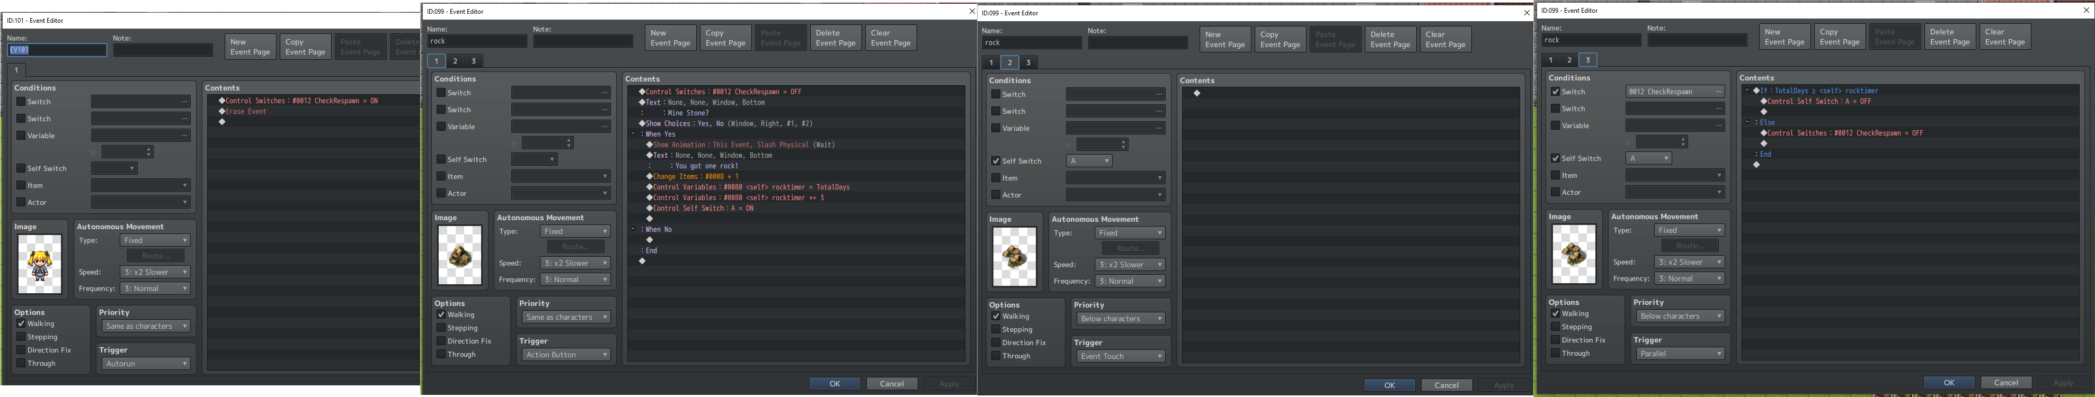Collapse the When Yes branch
Screen dimensions: 2095x397
pos(633,134)
